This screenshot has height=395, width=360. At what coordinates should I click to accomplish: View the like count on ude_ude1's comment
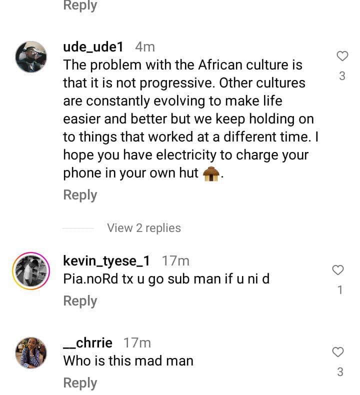pos(342,76)
